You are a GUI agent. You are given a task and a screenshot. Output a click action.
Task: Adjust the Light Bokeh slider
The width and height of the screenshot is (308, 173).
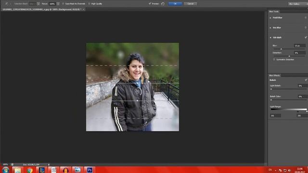coord(271,89)
